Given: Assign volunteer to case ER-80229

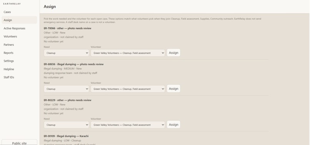Looking at the screenshot, I should pyautogui.click(x=173, y=125).
